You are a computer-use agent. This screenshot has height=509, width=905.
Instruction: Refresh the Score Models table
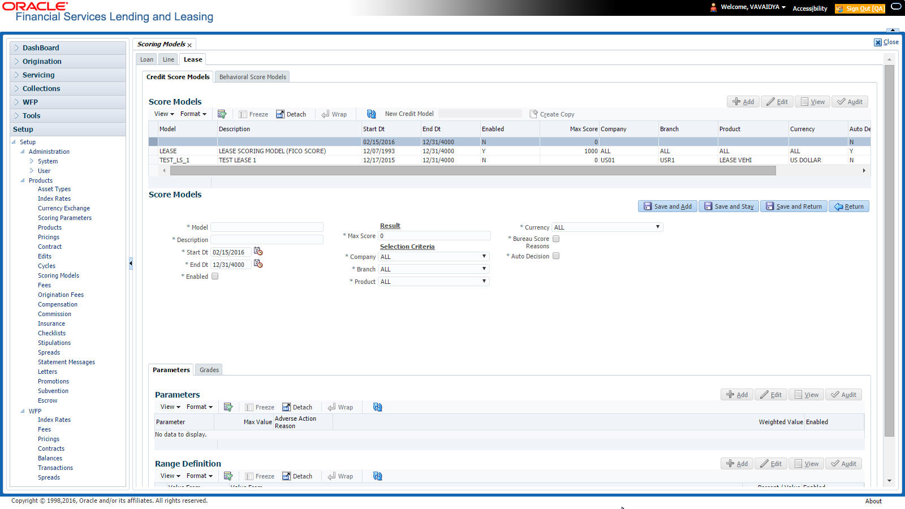pos(371,114)
